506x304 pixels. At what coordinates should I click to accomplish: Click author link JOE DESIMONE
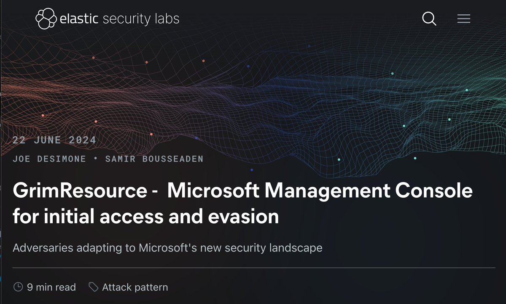point(49,159)
